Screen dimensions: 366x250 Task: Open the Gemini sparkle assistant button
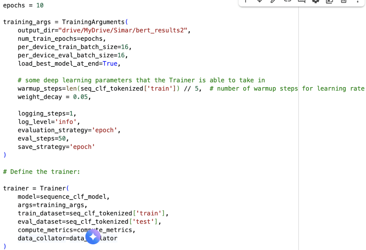point(93,236)
